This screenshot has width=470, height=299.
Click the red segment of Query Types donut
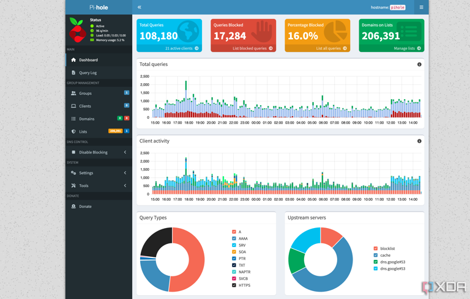coord(191,263)
